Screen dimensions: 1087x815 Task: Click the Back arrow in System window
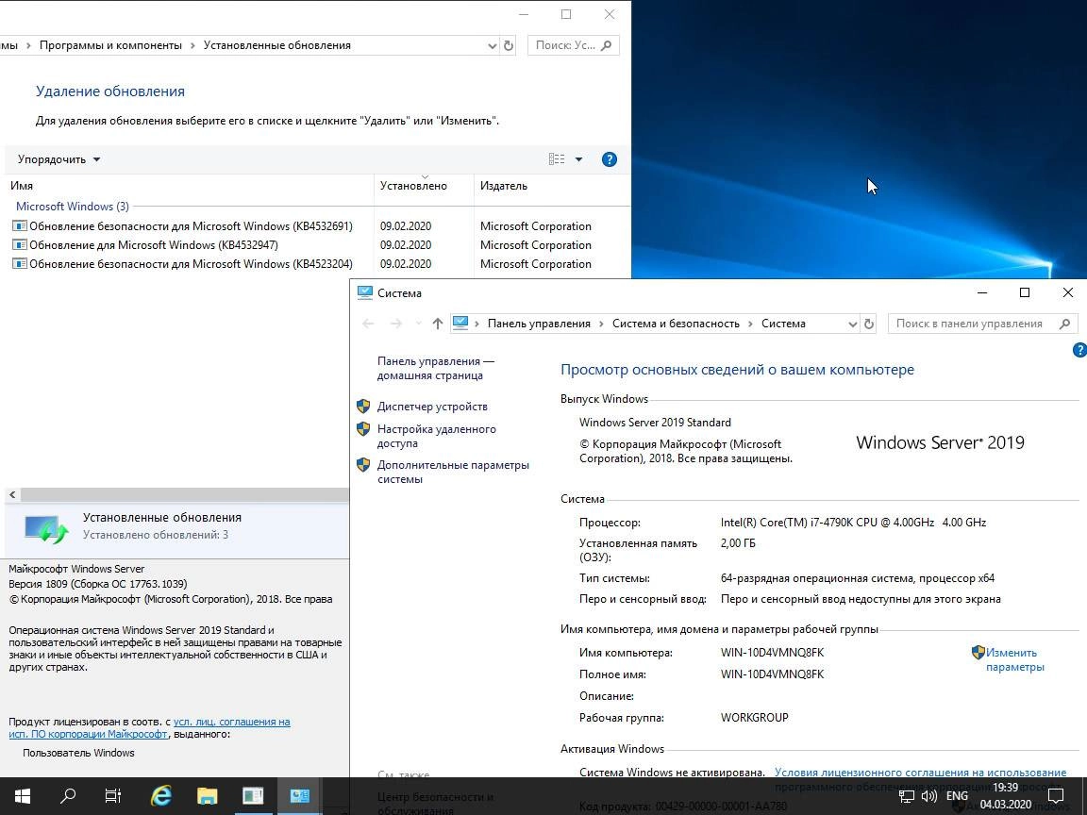(368, 324)
